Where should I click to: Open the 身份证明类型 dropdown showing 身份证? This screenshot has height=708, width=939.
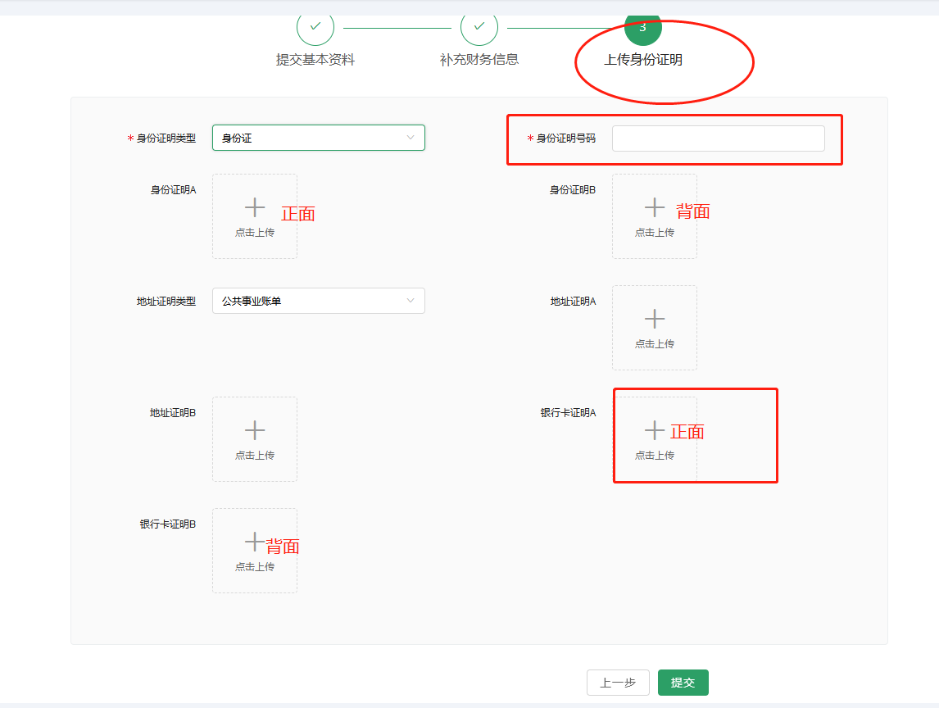click(318, 138)
